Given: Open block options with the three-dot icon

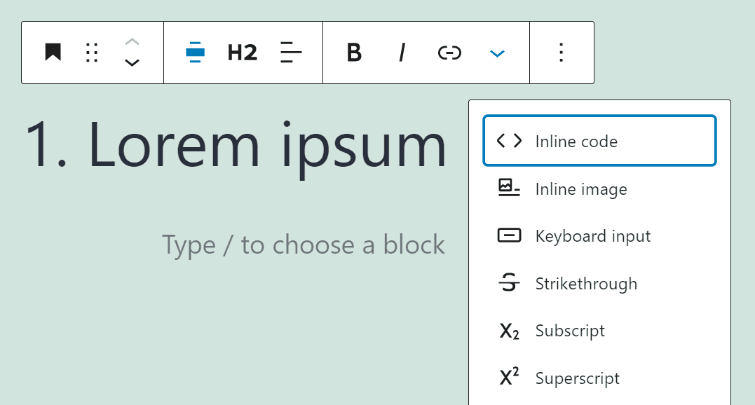Looking at the screenshot, I should click(561, 53).
